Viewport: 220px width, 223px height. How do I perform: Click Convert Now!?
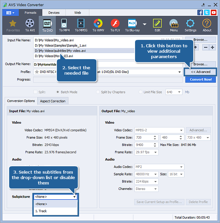(200, 79)
